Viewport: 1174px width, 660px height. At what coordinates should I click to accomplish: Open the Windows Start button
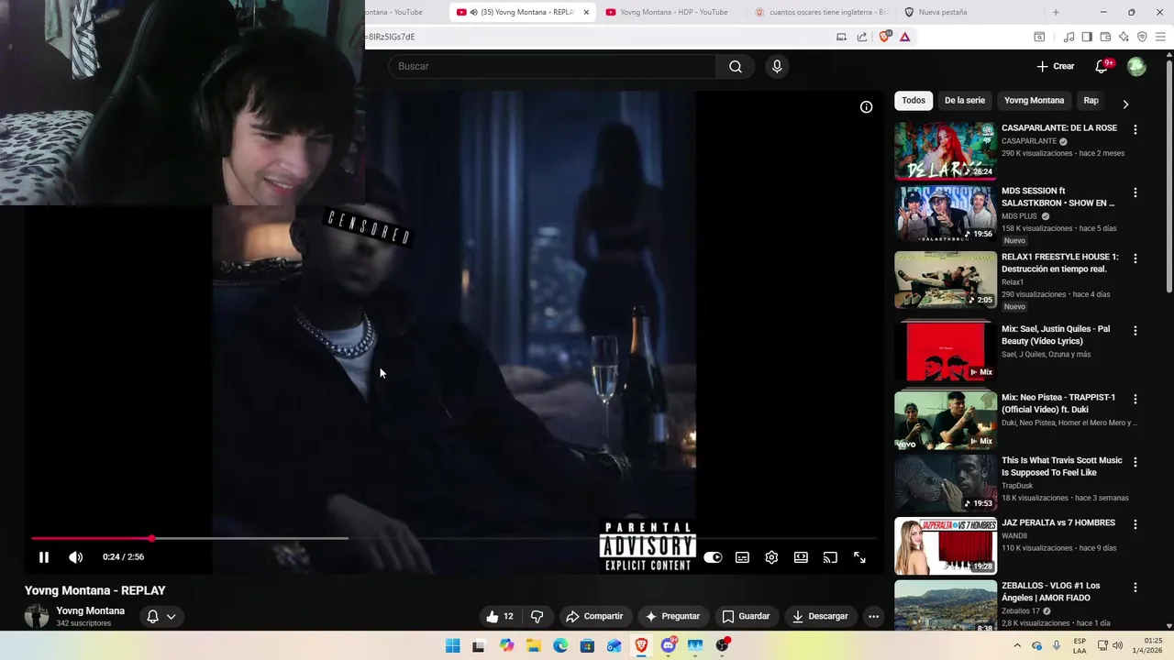(x=453, y=645)
